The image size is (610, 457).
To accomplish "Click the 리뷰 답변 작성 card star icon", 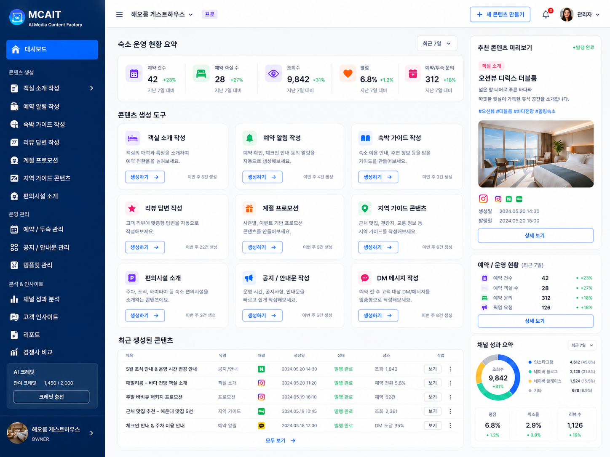I will point(132,208).
